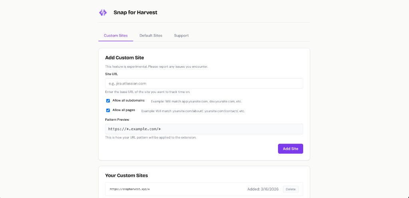Toggle the Allow all subdomains checkbox
Image resolution: width=409 pixels, height=198 pixels.
(108, 101)
